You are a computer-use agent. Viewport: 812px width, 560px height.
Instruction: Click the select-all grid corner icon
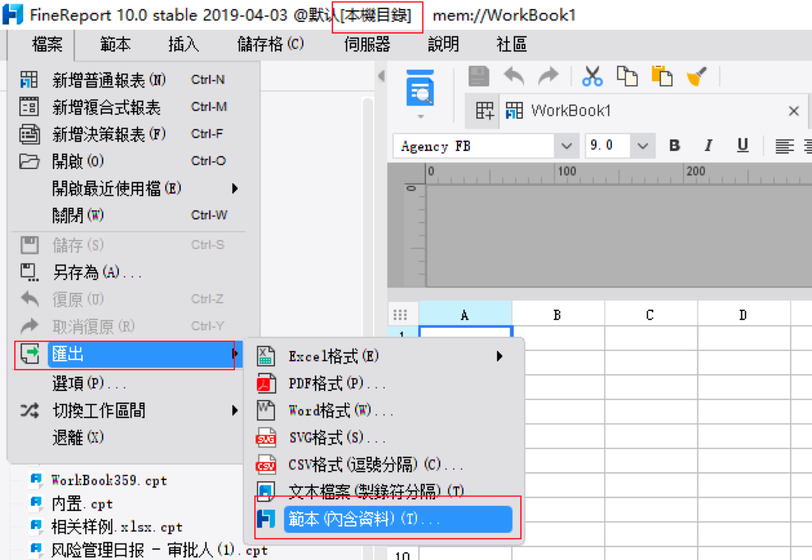pos(400,315)
